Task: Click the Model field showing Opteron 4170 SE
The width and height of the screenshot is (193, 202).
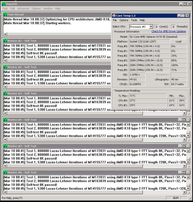Action: 158,37
